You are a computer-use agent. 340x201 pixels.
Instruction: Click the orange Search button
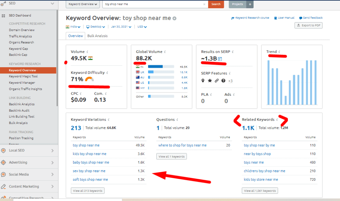point(216,4)
